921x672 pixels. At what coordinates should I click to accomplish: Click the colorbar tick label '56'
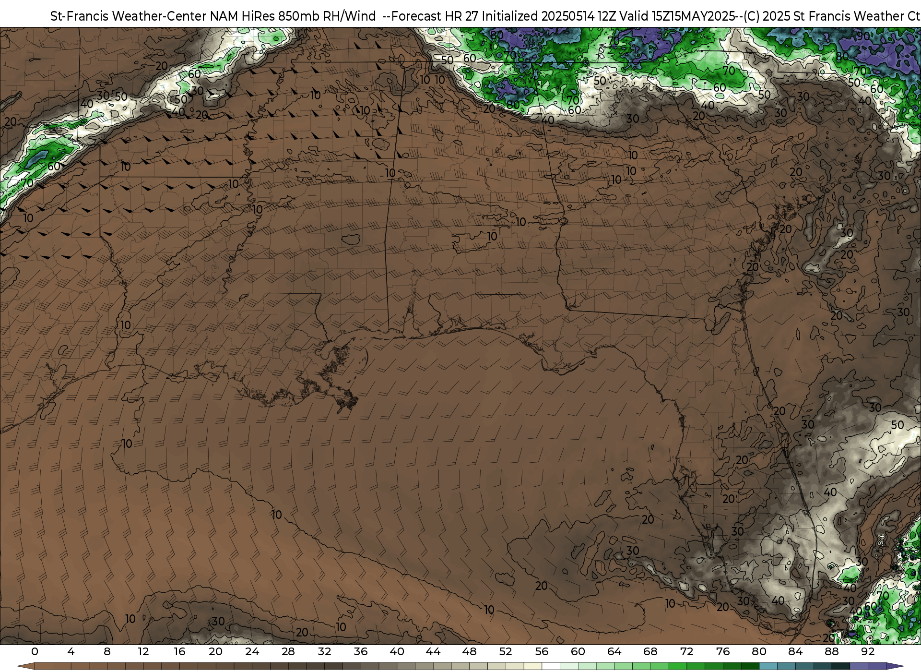(542, 651)
